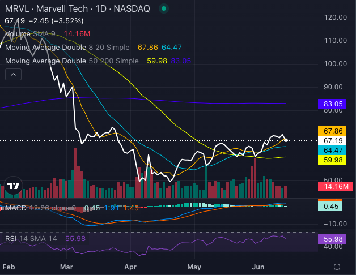Click the −10.00 MACD axis label

[336, 224]
